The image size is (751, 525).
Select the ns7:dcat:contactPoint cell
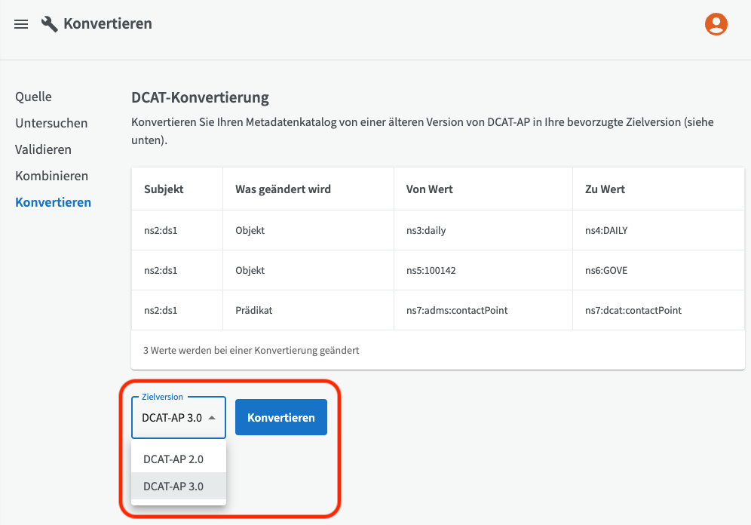pos(633,310)
